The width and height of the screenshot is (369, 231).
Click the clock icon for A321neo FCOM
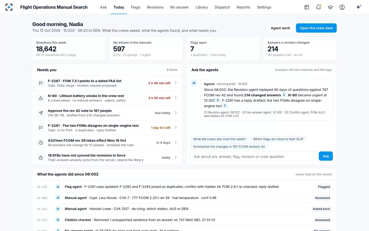(41, 143)
